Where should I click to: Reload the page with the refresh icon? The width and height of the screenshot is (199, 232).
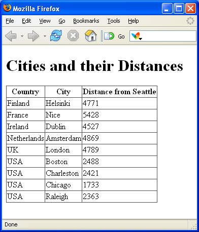pos(56,35)
